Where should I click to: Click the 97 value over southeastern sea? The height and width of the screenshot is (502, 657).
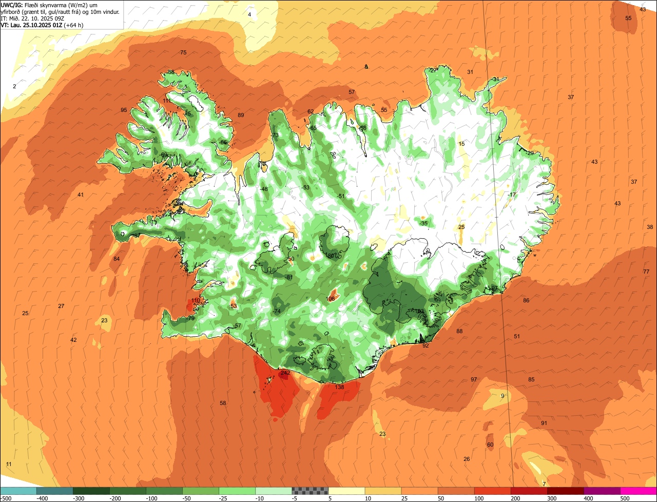pos(474,379)
